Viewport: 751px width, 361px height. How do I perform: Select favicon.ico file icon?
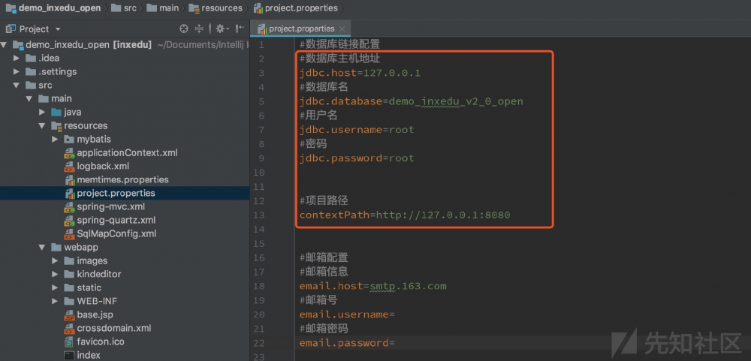[x=69, y=341]
